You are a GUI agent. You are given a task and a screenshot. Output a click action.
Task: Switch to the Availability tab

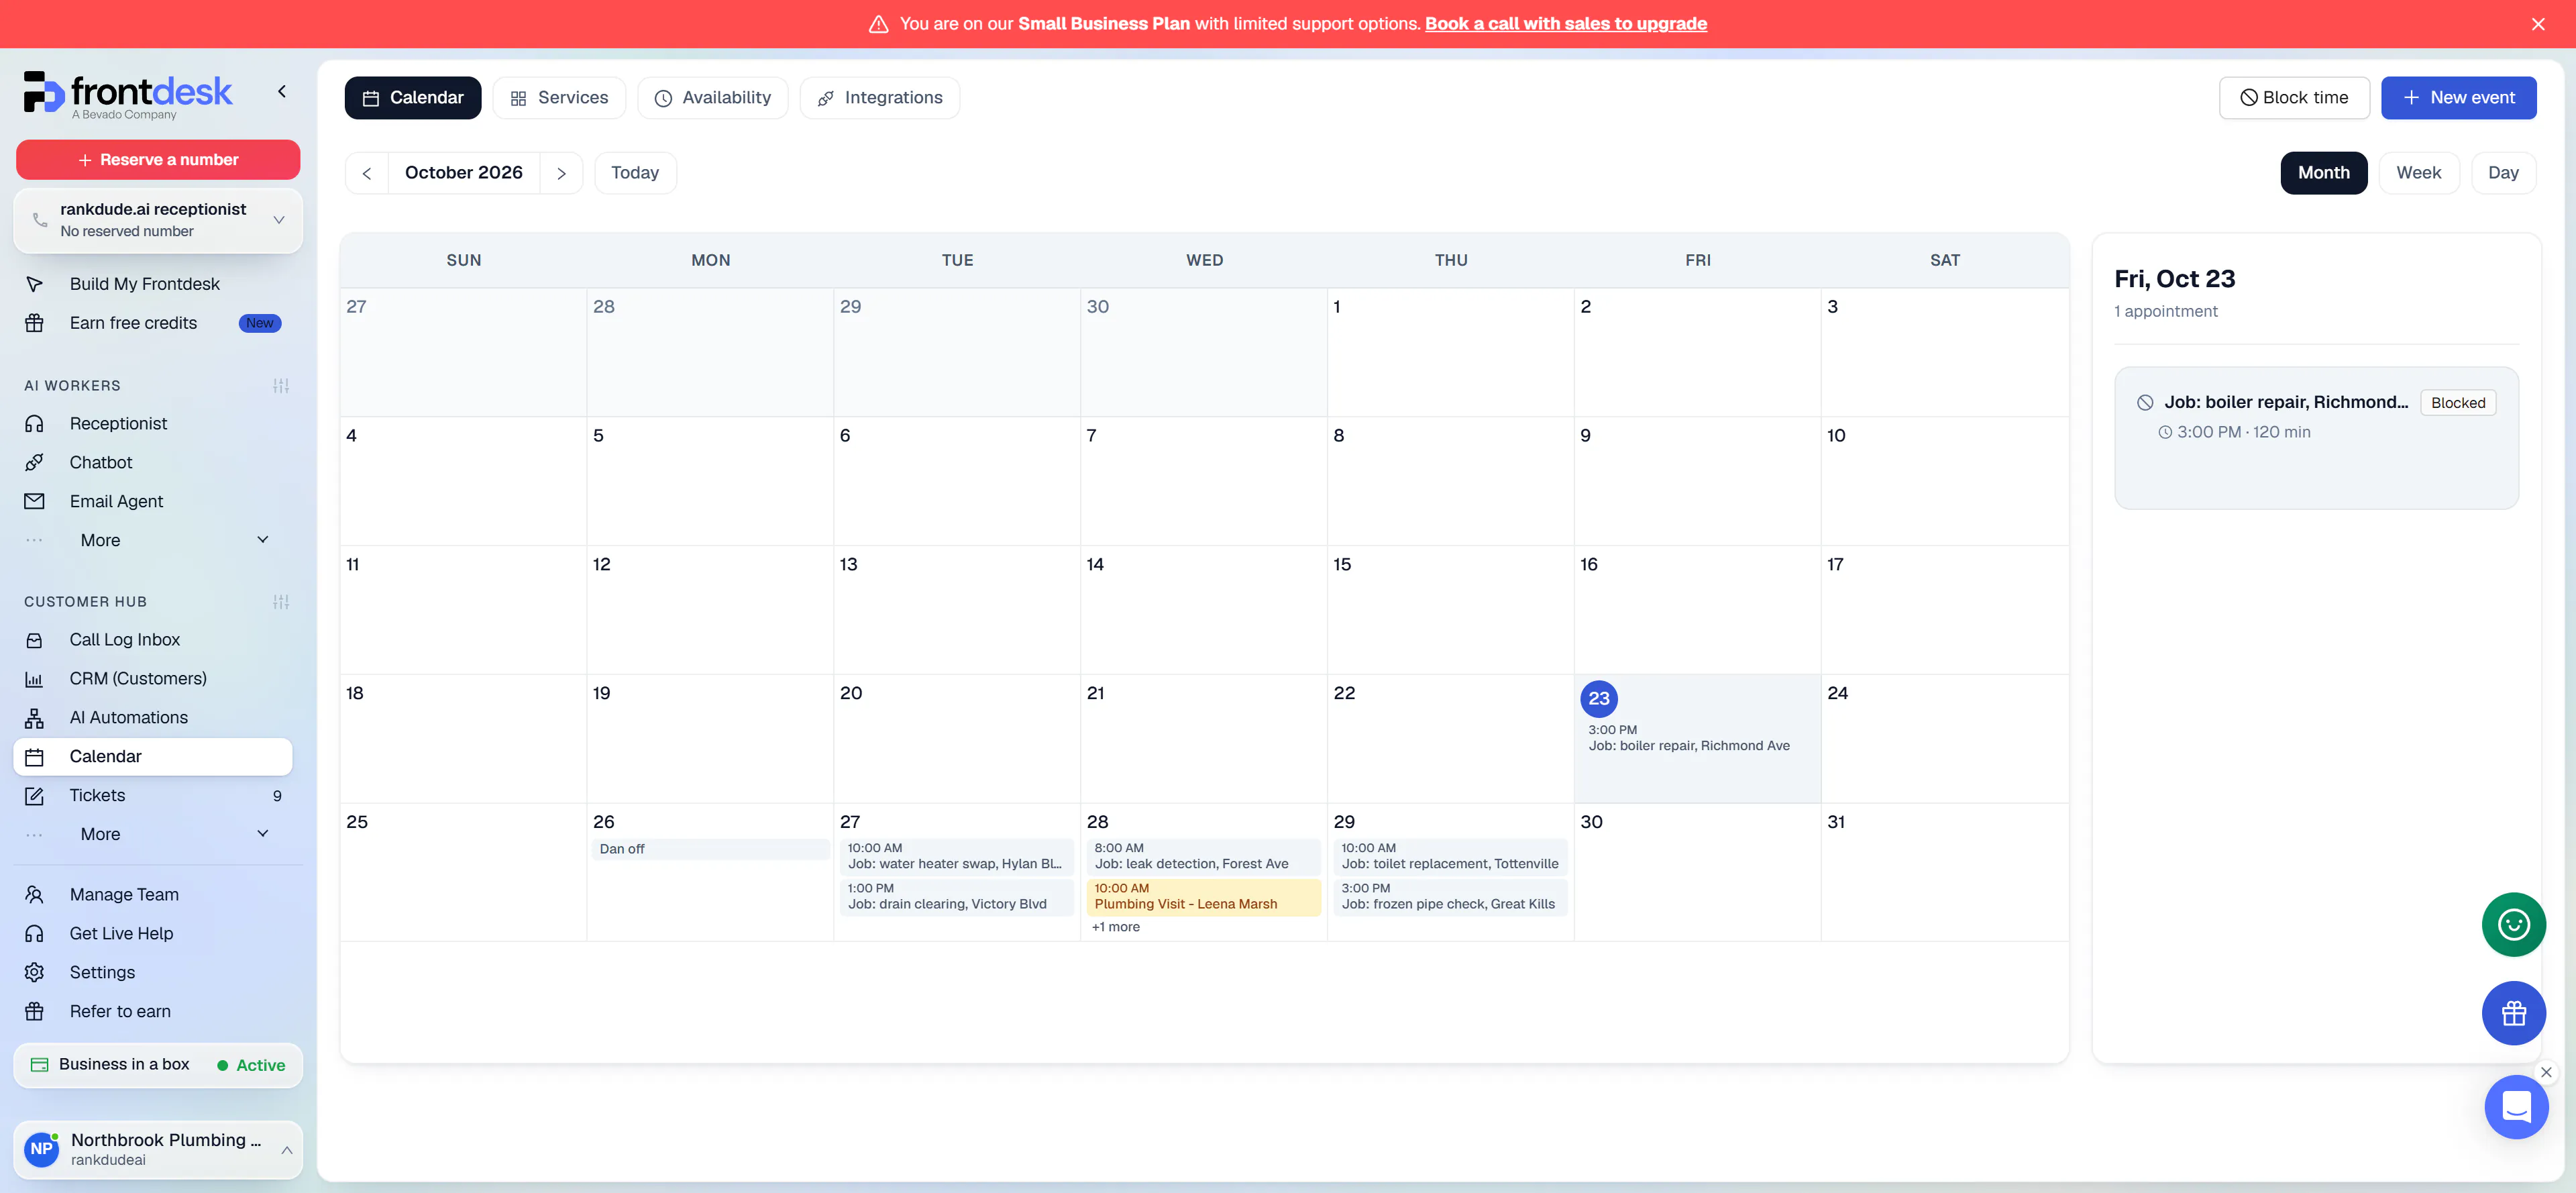pos(713,98)
